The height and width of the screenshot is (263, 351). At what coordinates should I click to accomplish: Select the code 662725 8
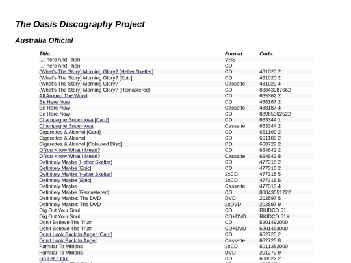[x=270, y=241]
